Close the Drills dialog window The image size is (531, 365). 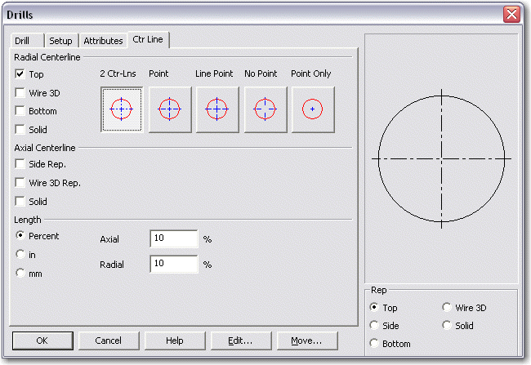point(511,14)
